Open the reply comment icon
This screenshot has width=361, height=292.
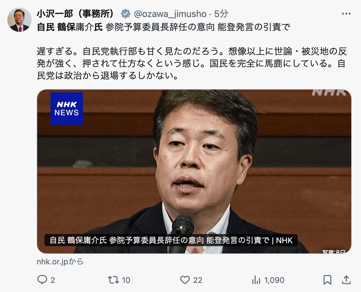pyautogui.click(x=42, y=280)
